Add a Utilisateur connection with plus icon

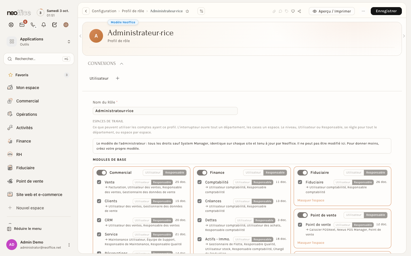point(118,78)
